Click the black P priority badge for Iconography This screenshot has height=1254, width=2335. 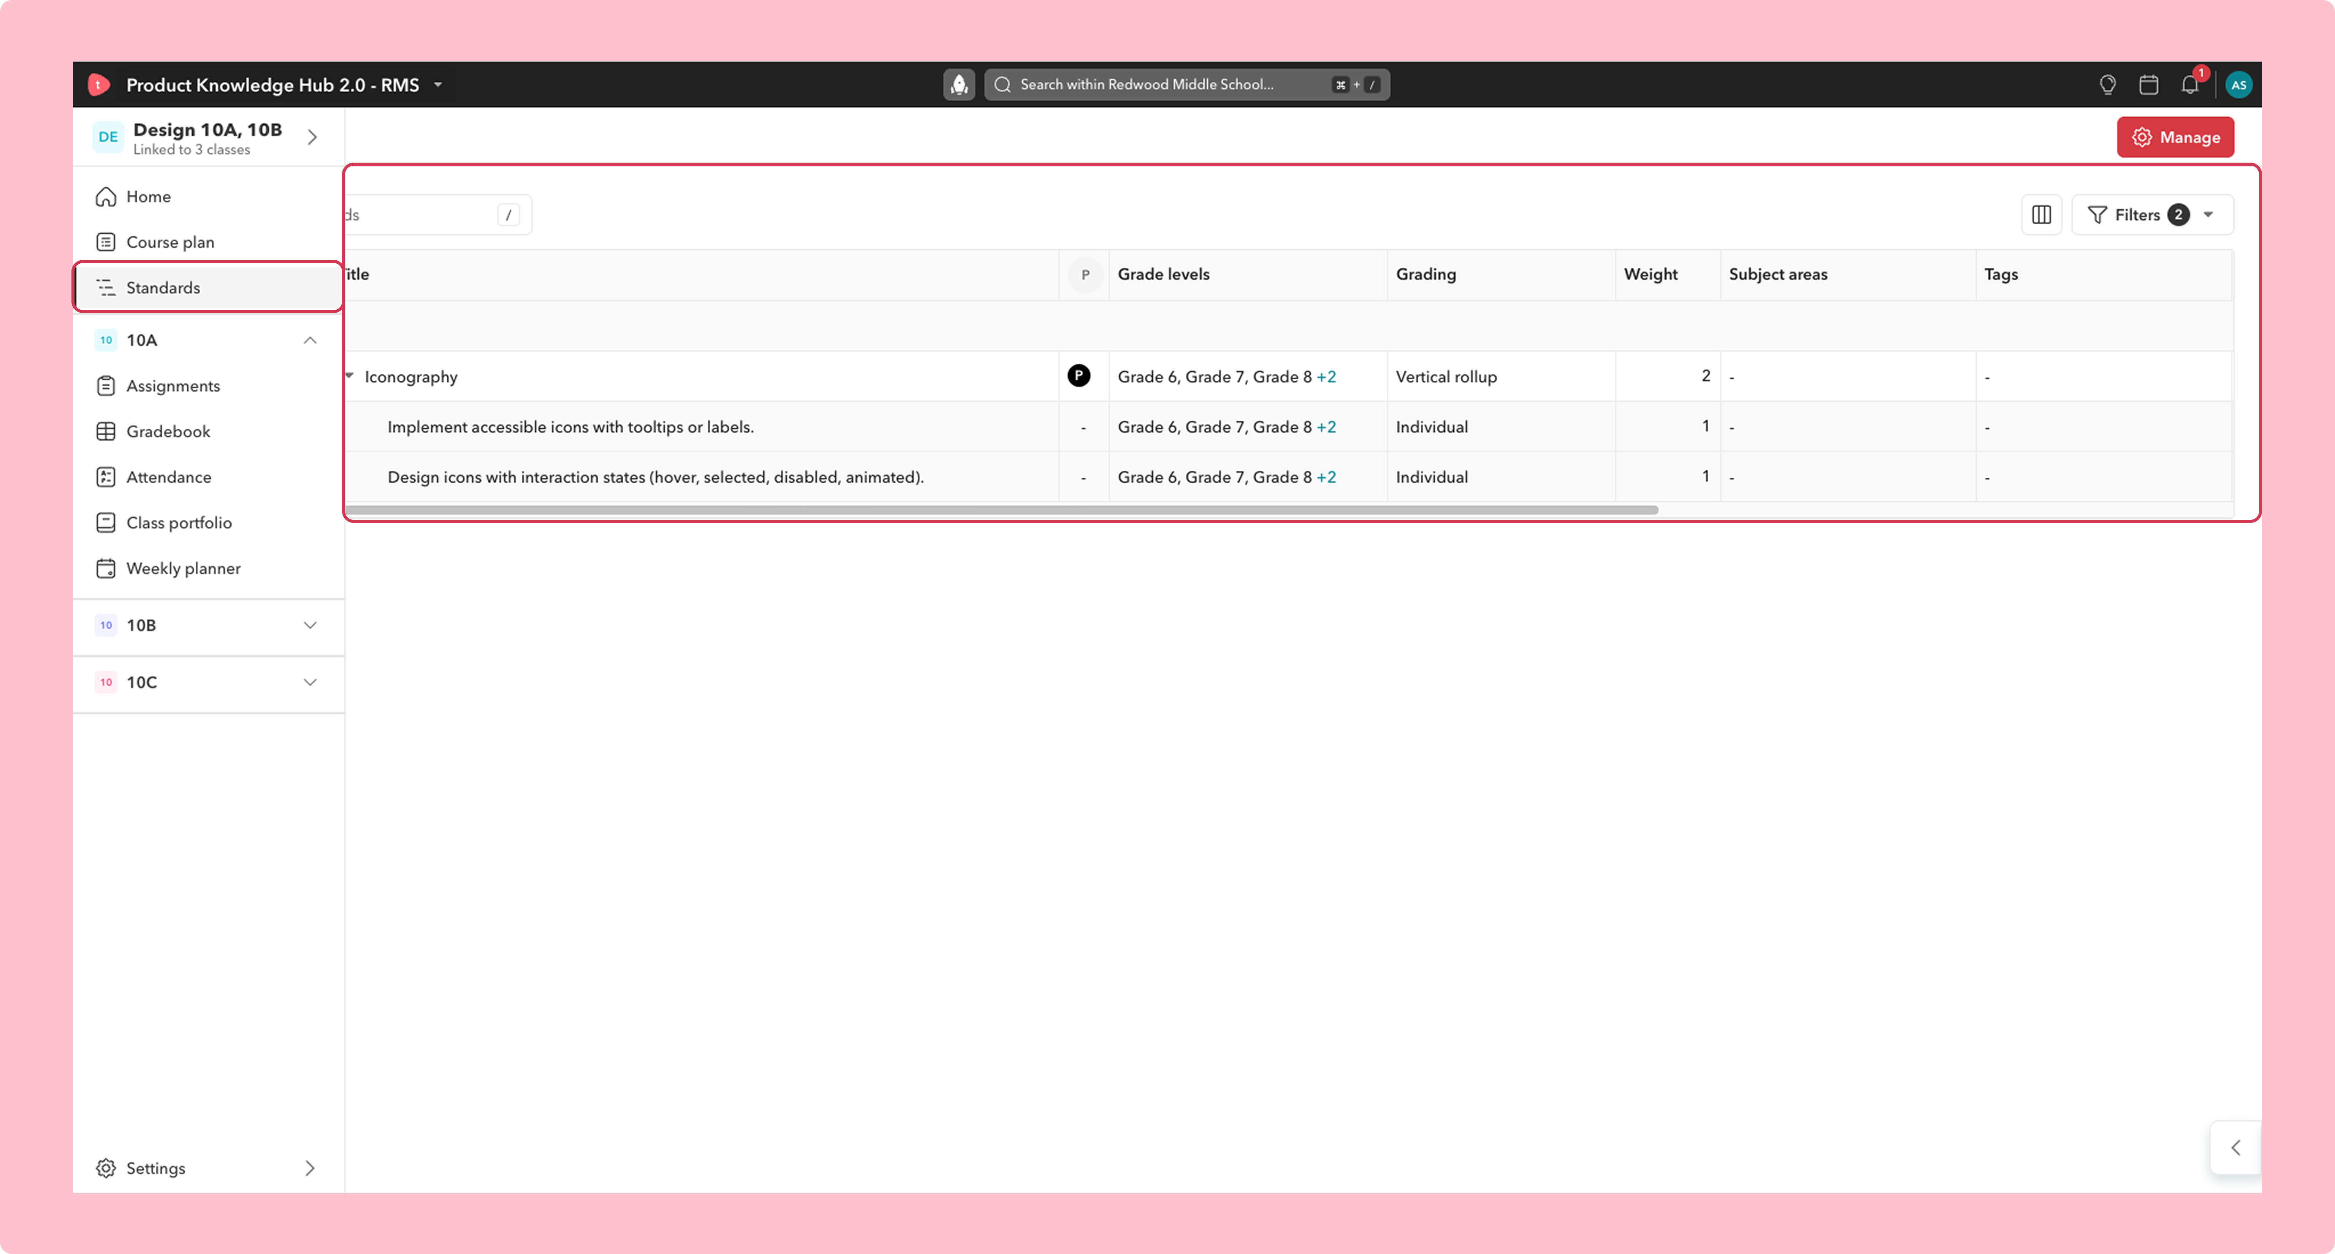point(1079,376)
